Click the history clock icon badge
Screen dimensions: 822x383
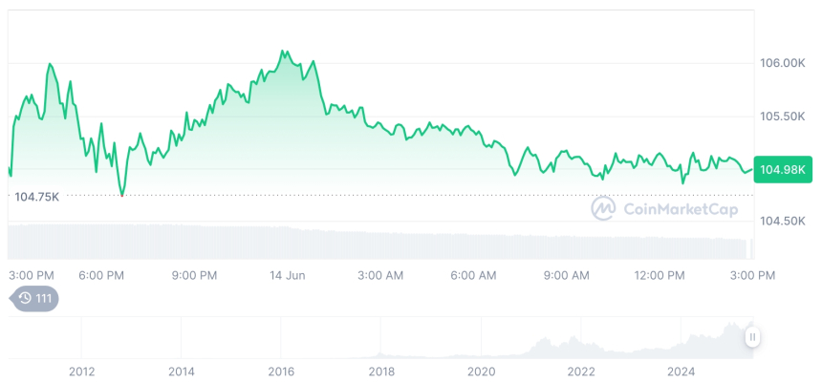(x=33, y=299)
